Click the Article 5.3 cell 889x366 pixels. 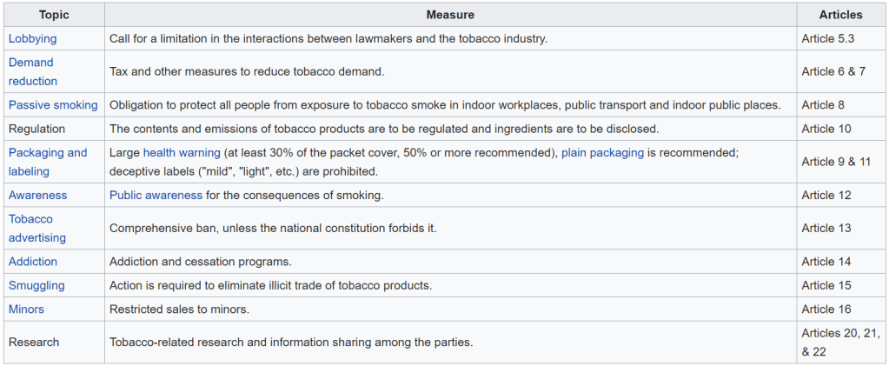tap(826, 39)
